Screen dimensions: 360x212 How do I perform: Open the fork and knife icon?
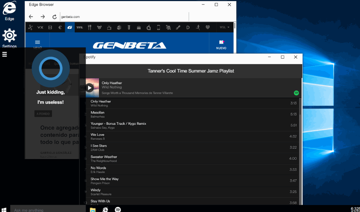click(x=89, y=28)
